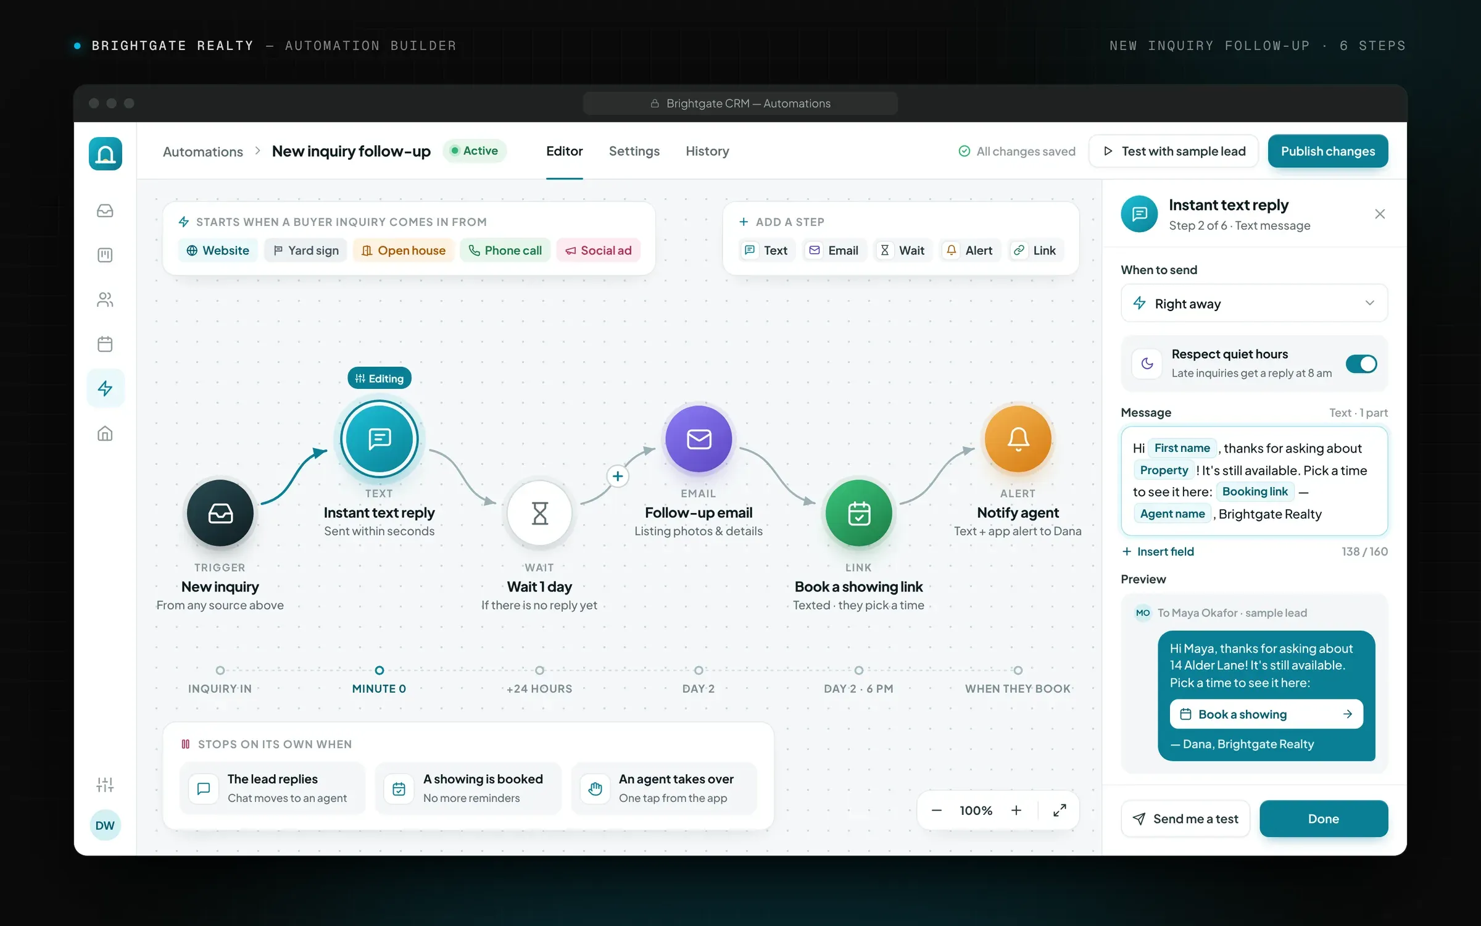Click Publish changes button
The height and width of the screenshot is (926, 1481).
(x=1328, y=151)
